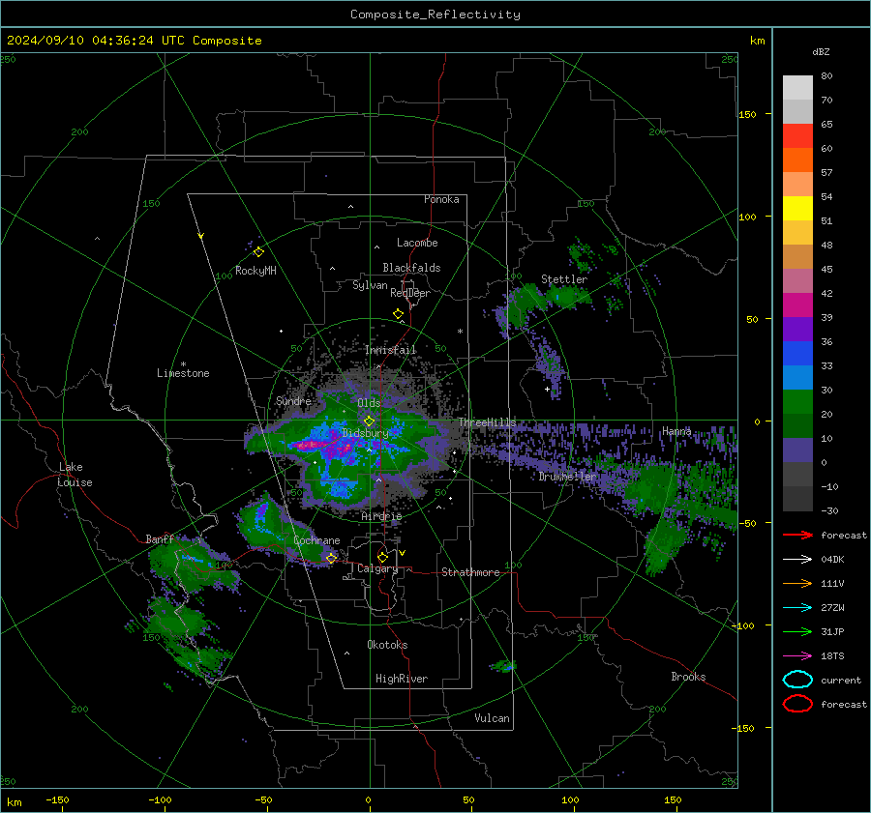
Task: Click the ThreeHills map label
Action: 487,422
